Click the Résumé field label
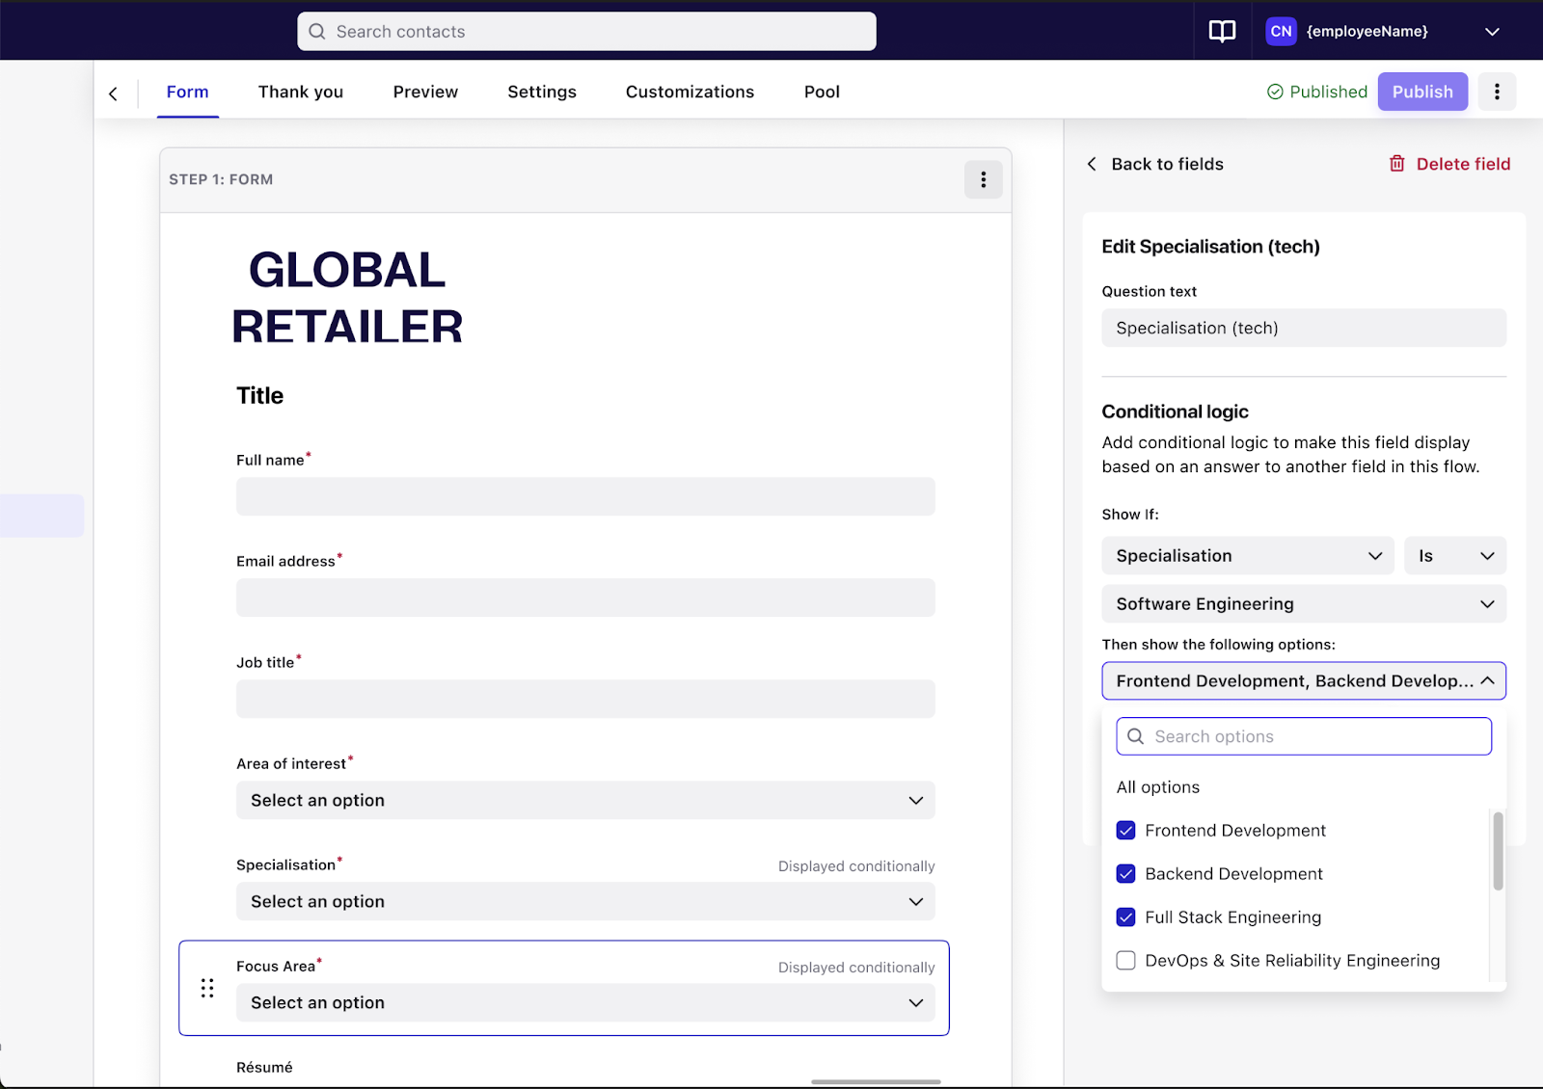Screen dimensions: 1543x1089 (264, 1068)
